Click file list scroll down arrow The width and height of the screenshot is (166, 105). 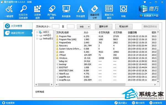[158, 82]
